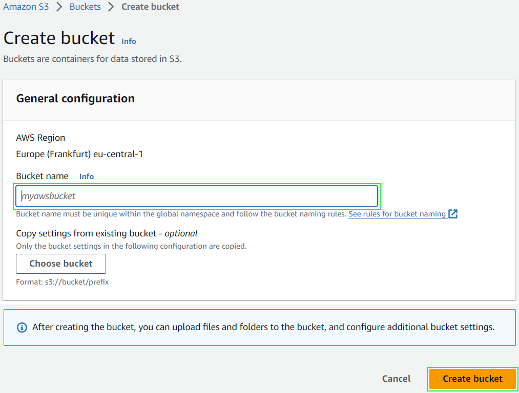This screenshot has width=519, height=393.
Task: Click the orange Create bucket button
Action: pos(472,379)
